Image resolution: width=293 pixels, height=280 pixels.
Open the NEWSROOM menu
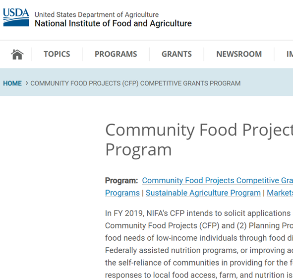tap(239, 54)
